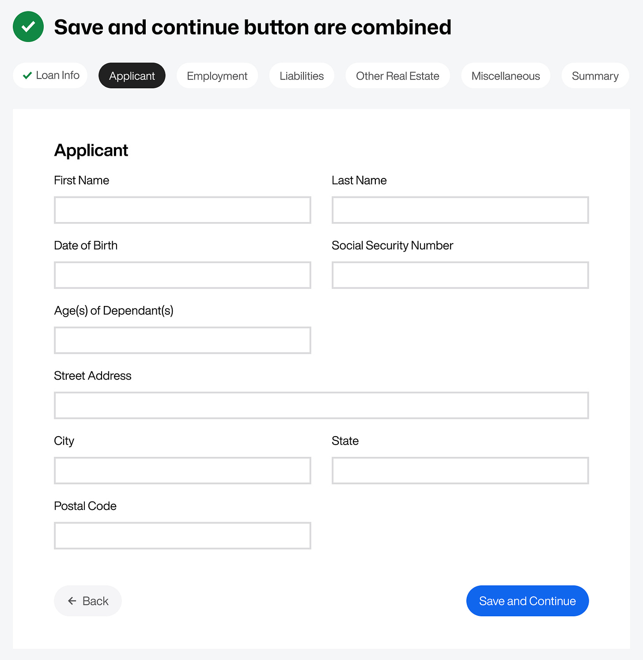Screen dimensions: 643x660
Task: Select the Miscellaneous tab
Action: pyautogui.click(x=506, y=76)
